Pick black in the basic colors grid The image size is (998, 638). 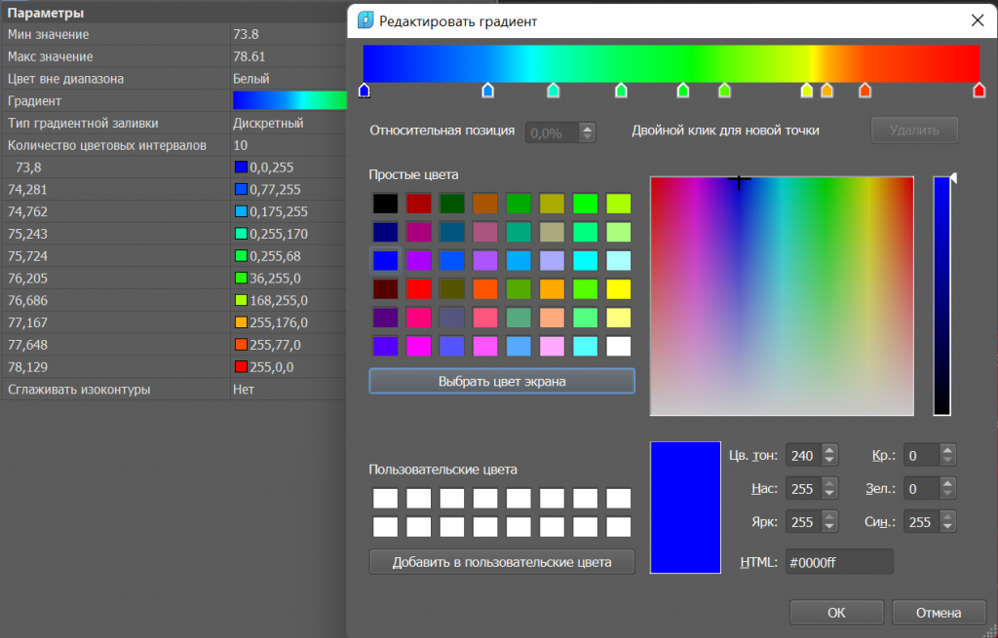click(x=385, y=204)
